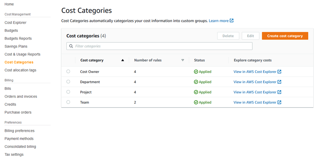
Task: Select the Team radio button
Action: click(68, 103)
